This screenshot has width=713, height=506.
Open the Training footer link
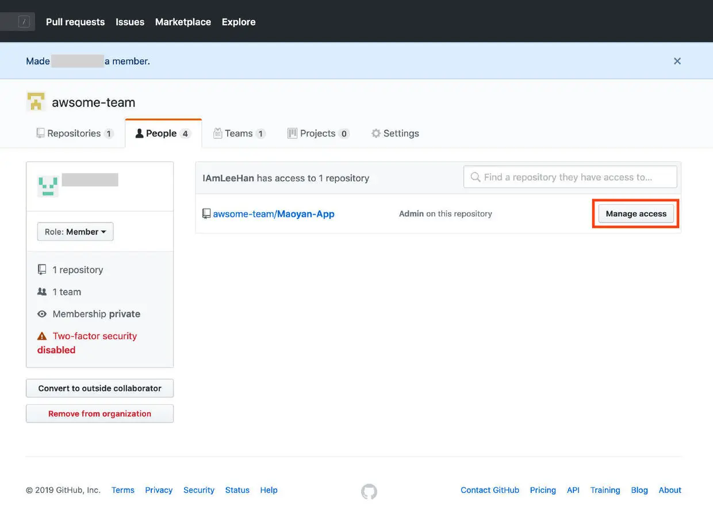pyautogui.click(x=605, y=490)
